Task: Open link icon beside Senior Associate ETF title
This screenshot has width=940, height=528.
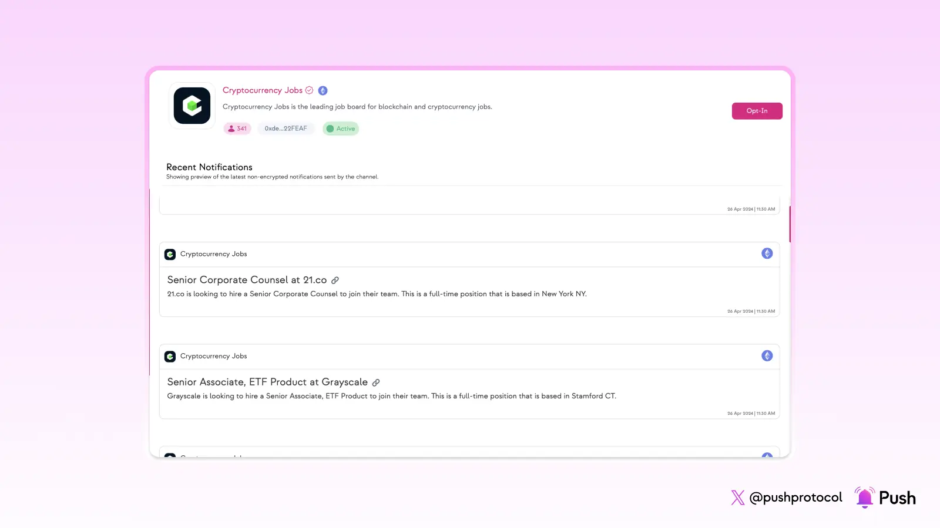Action: tap(376, 383)
